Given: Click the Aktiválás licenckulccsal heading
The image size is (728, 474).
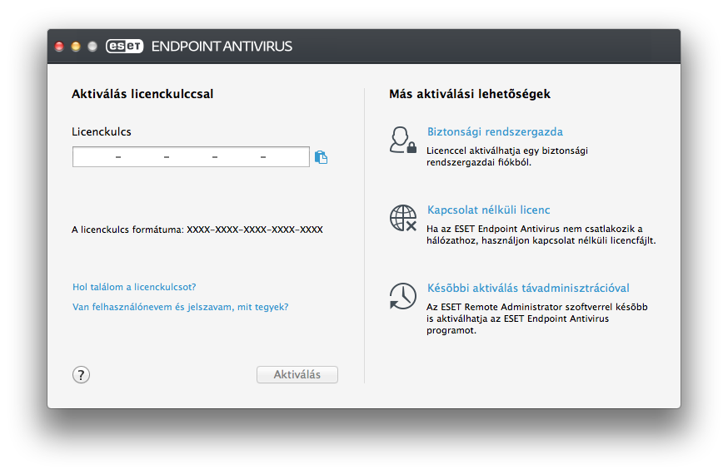Looking at the screenshot, I should click(142, 94).
